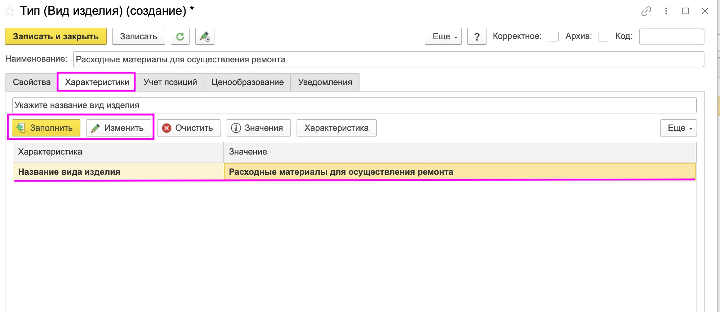The width and height of the screenshot is (720, 312).
Task: Open the Значения info button
Action: pyautogui.click(x=259, y=128)
